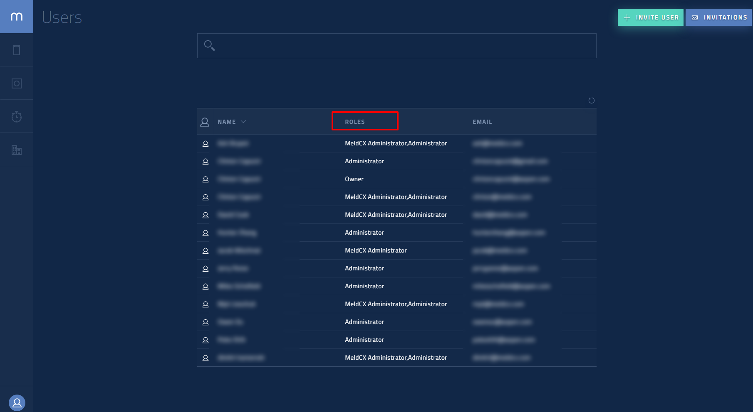Select the row with only MeldCX Administrator role
Screen dimensions: 753x412
tap(376, 250)
